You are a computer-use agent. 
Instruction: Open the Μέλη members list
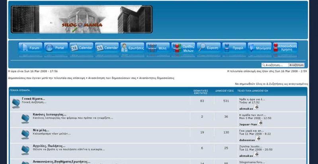click(158, 48)
